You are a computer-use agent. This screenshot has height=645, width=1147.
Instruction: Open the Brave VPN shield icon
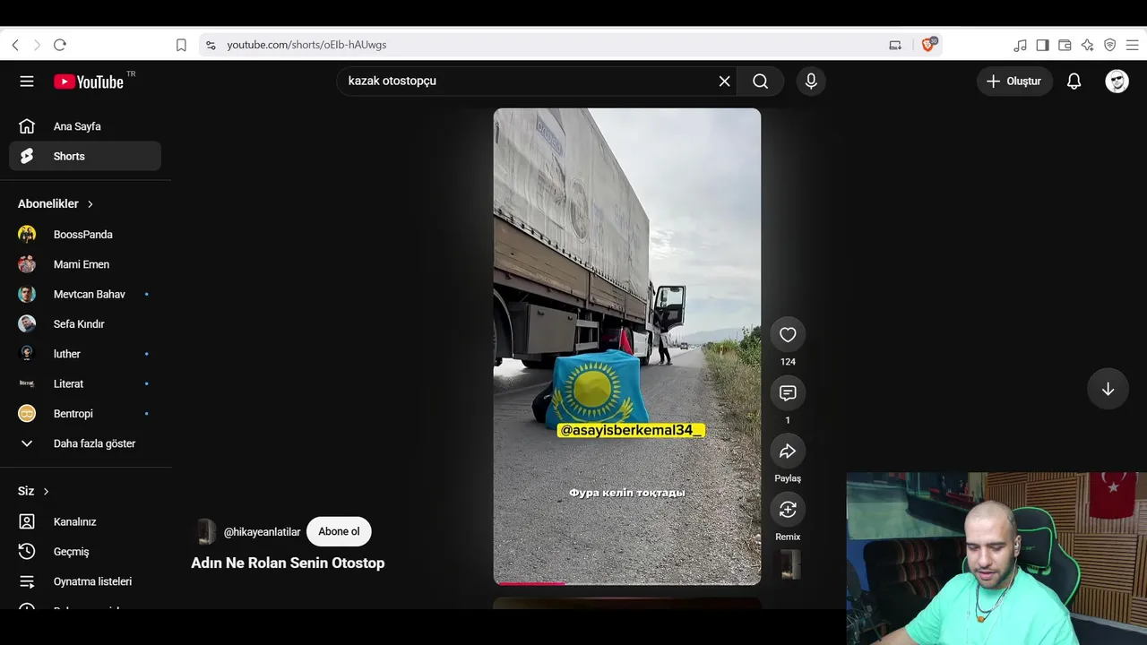pyautogui.click(x=1109, y=45)
